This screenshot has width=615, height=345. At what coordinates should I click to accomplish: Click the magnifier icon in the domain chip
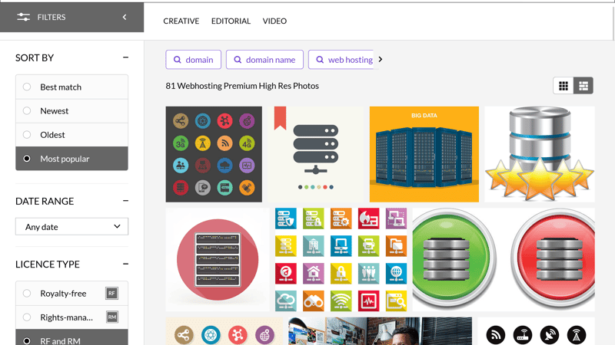tap(178, 60)
